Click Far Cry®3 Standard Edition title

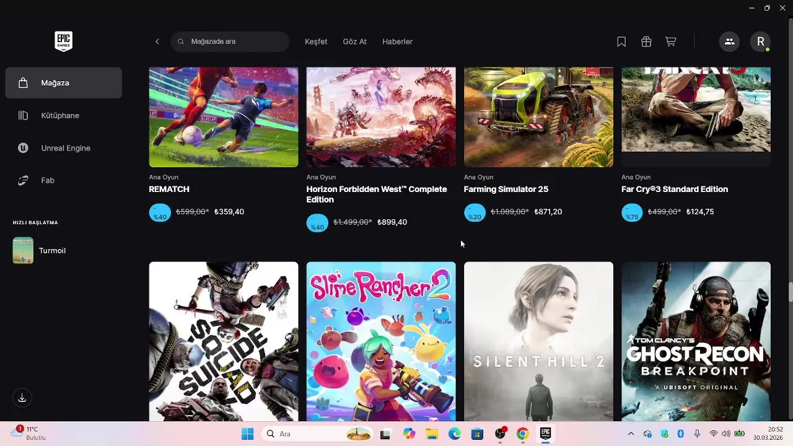click(x=675, y=189)
